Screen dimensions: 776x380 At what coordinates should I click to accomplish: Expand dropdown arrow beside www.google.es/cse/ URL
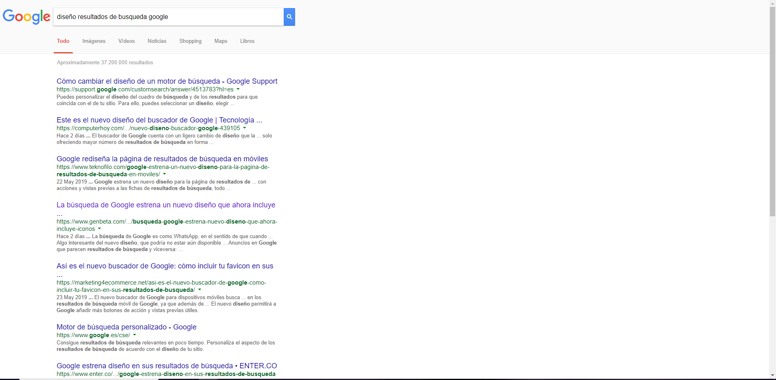135,335
